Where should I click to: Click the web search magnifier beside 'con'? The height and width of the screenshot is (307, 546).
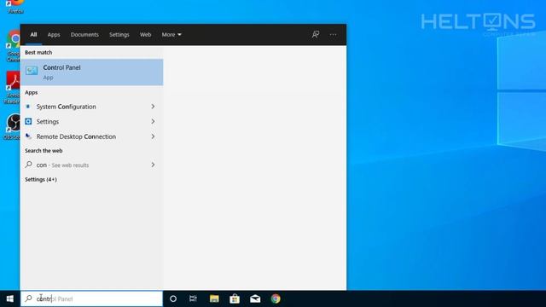(28, 165)
